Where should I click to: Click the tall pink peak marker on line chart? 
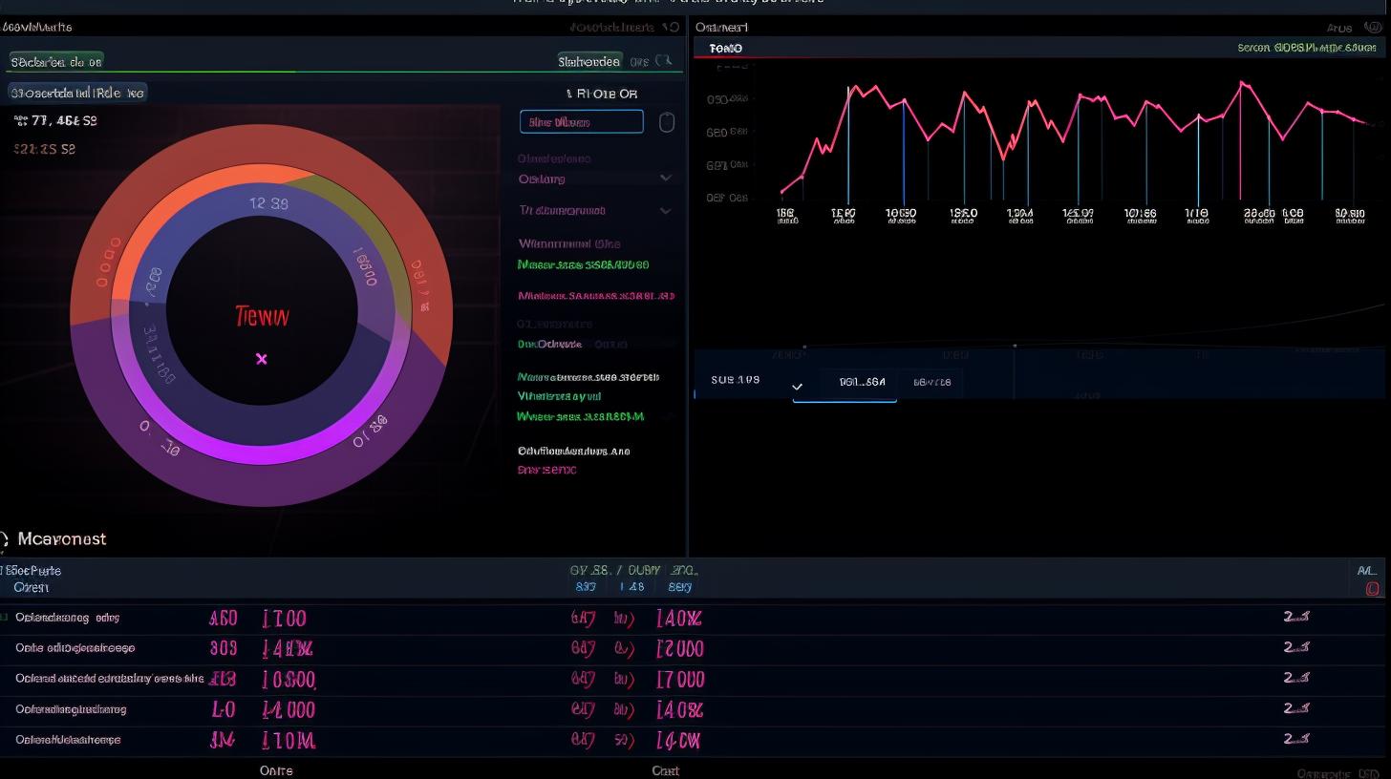coord(1242,84)
